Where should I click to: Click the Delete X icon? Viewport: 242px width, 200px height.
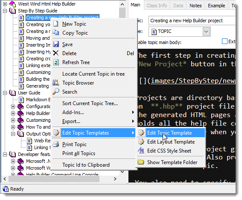pyautogui.click(x=56, y=53)
